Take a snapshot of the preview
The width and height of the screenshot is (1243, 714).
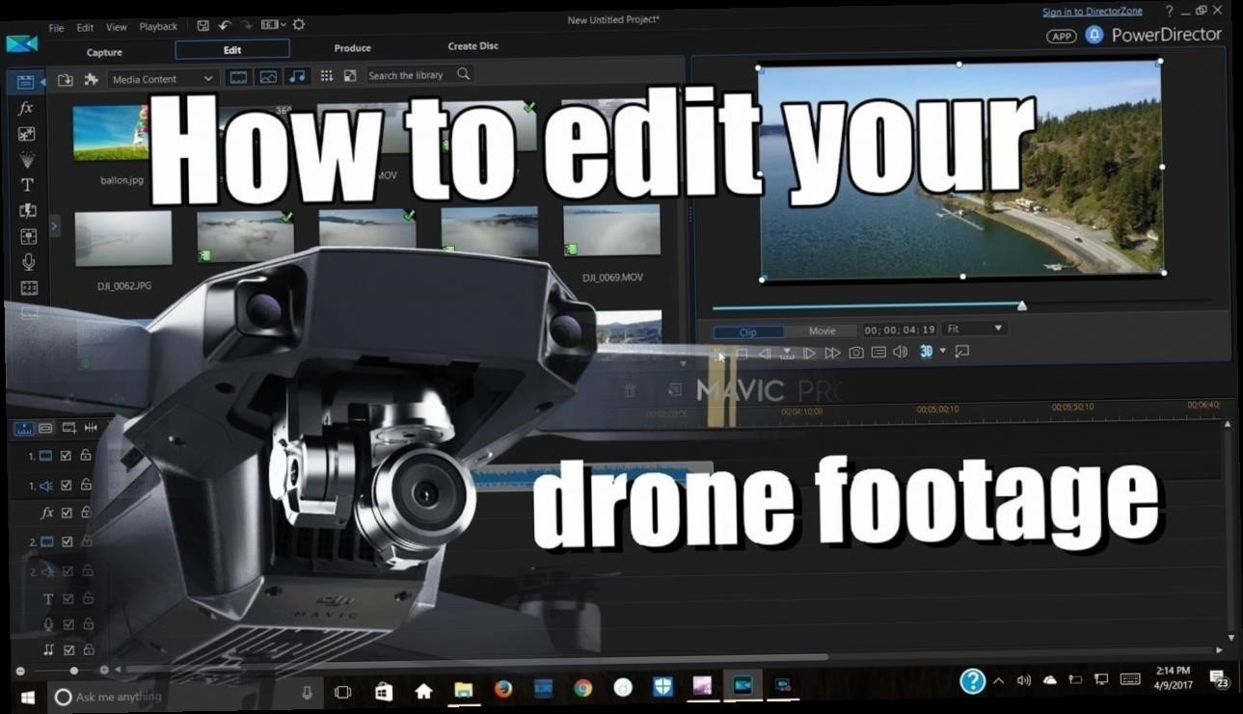pyautogui.click(x=856, y=353)
